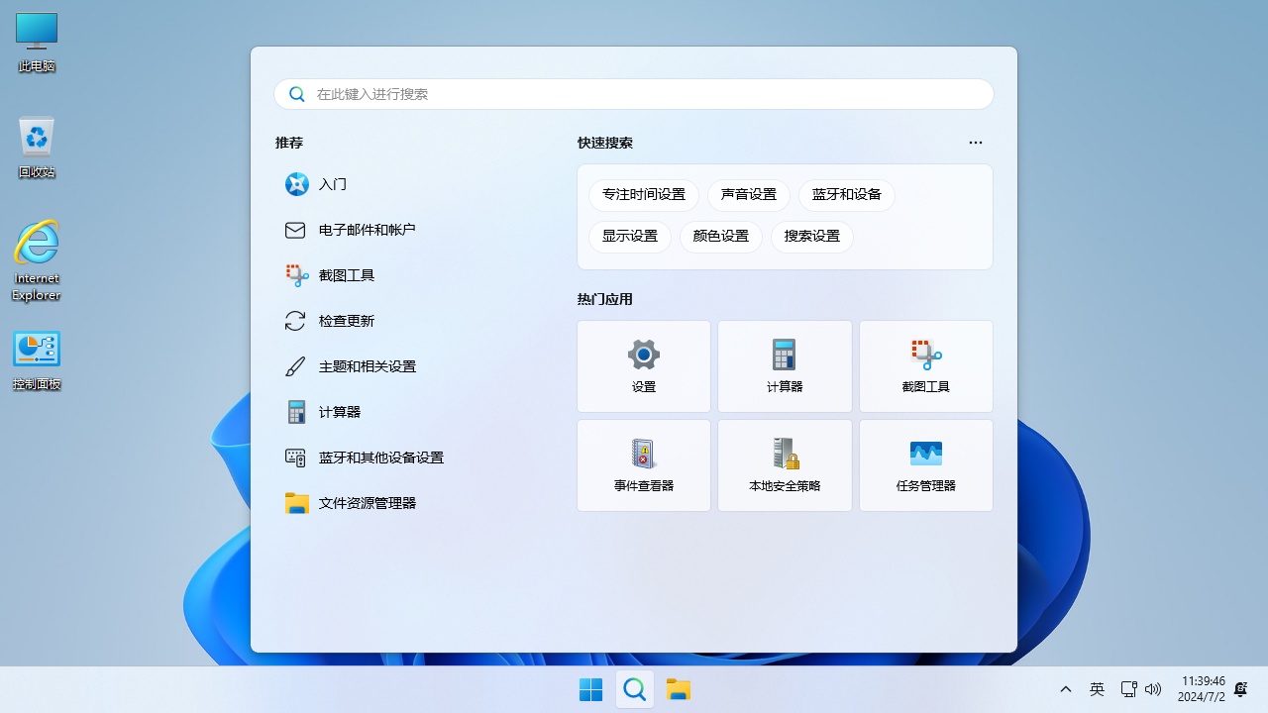The height and width of the screenshot is (713, 1268).
Task: Click inside the search input field
Action: (x=633, y=94)
